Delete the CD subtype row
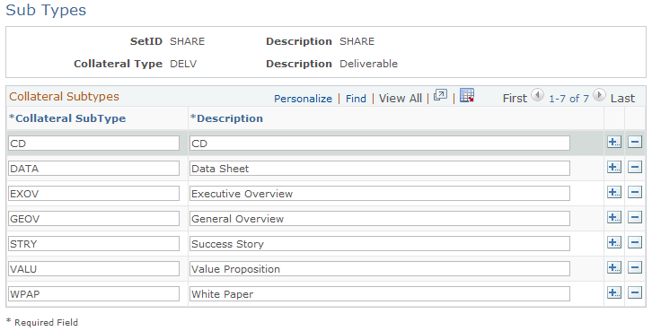This screenshot has height=331, width=652. (x=635, y=143)
